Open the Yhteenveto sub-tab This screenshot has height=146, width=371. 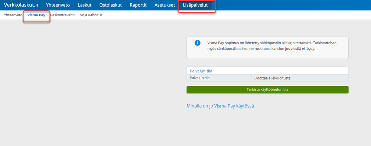[x=13, y=15]
